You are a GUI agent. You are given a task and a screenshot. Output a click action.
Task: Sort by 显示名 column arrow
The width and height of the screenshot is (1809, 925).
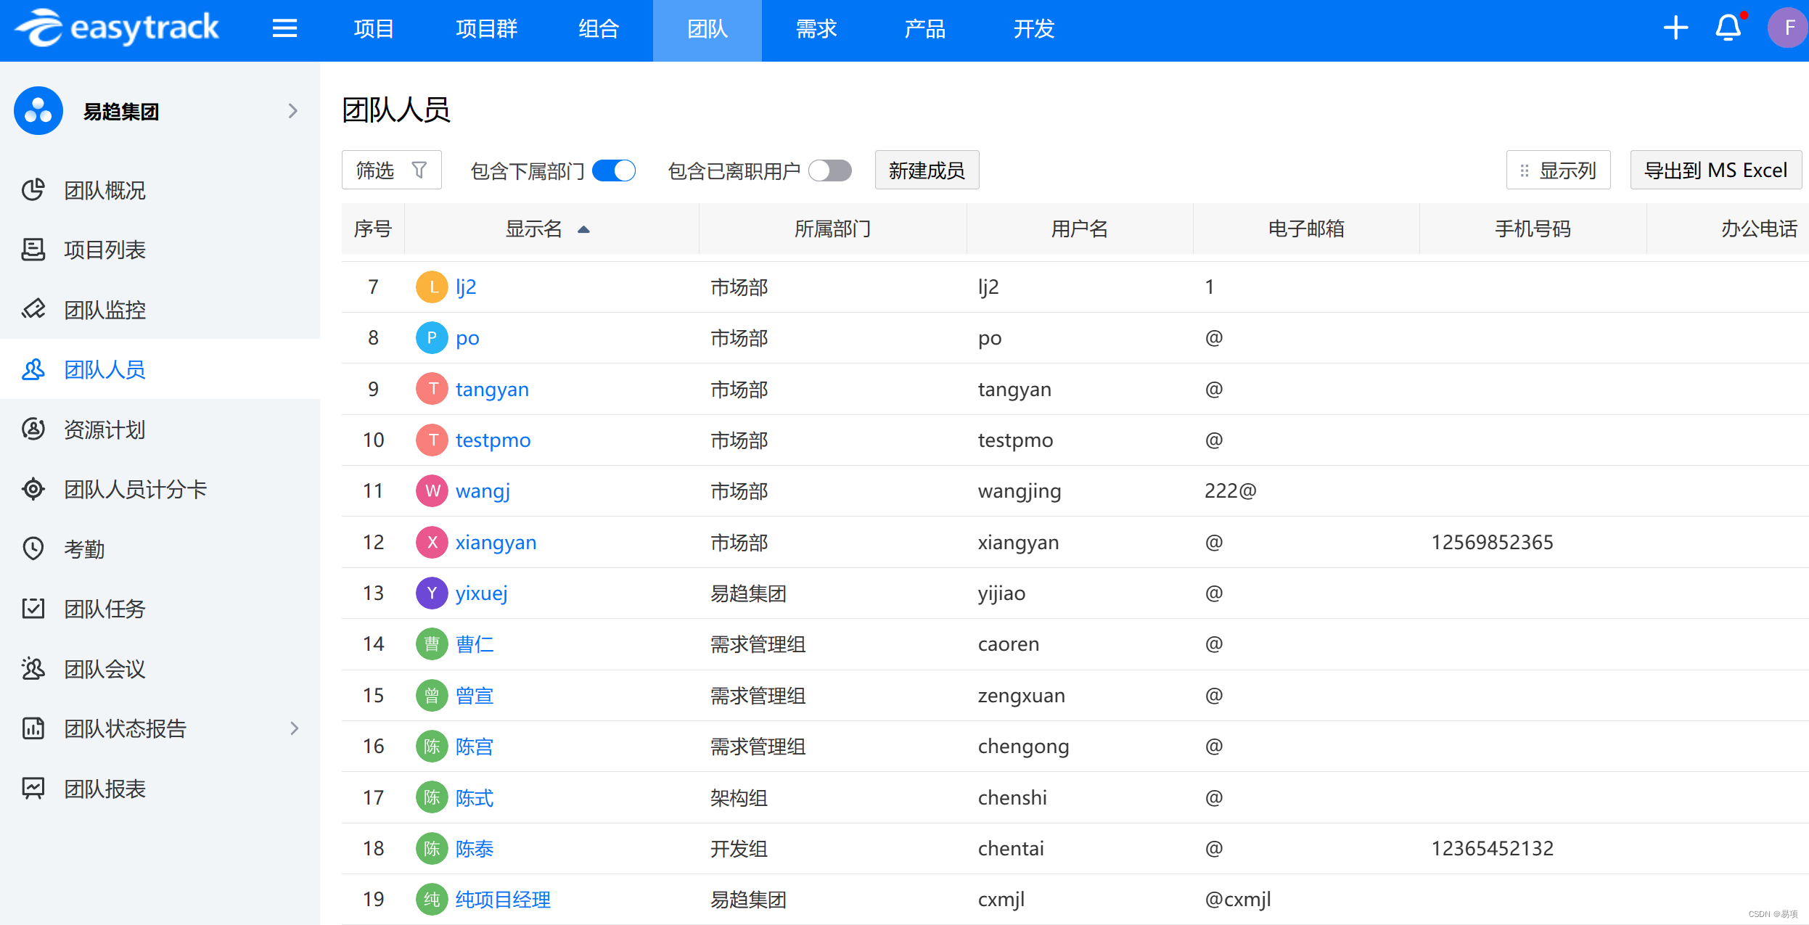pyautogui.click(x=583, y=230)
